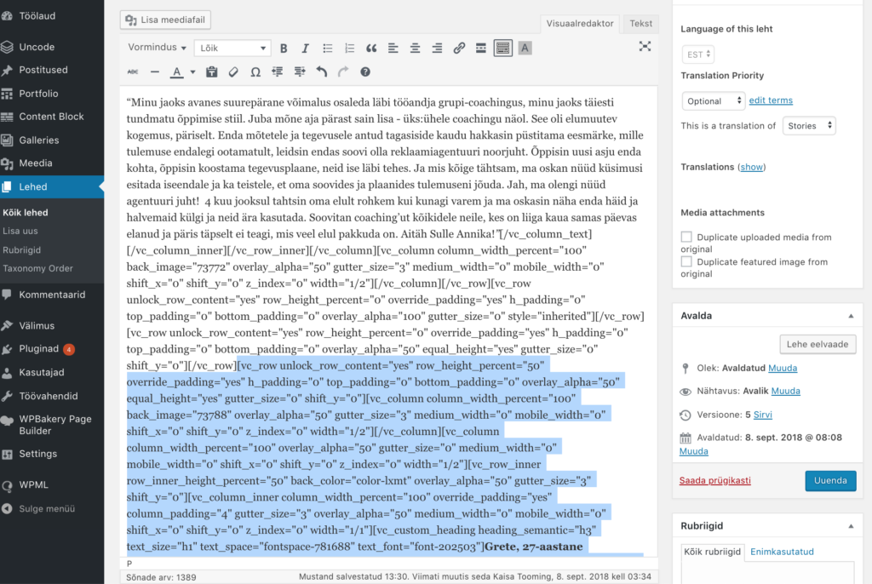Align text right
Viewport: 872px width, 584px height.
pyautogui.click(x=437, y=49)
